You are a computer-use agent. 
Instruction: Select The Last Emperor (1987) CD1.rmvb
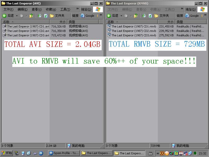tap(134, 26)
